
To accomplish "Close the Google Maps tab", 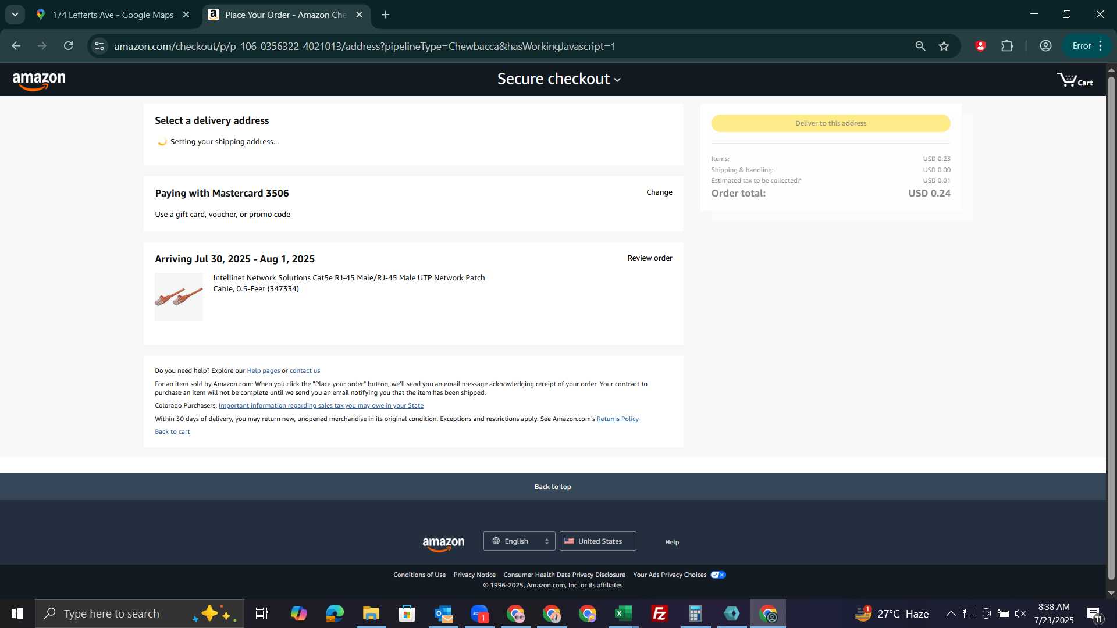I will pyautogui.click(x=186, y=15).
